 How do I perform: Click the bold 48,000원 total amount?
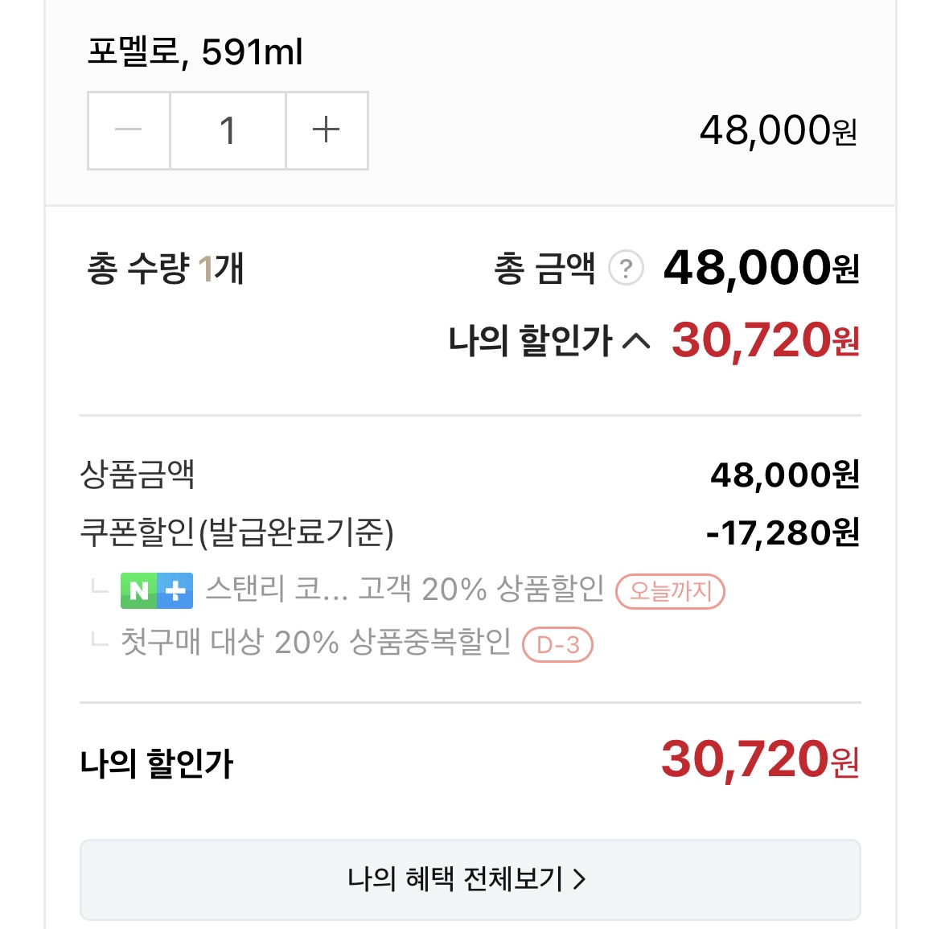point(761,269)
